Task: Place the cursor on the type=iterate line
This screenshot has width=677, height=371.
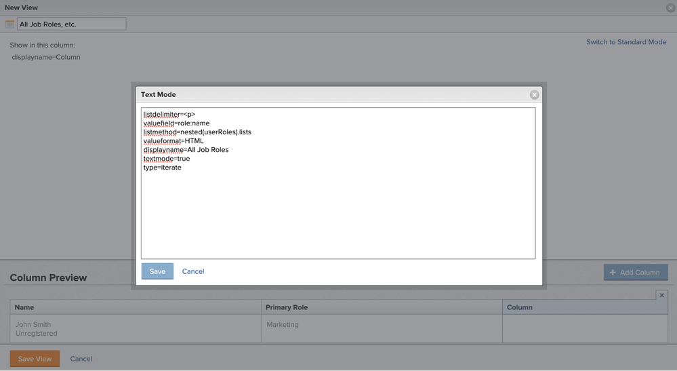Action: coord(163,168)
